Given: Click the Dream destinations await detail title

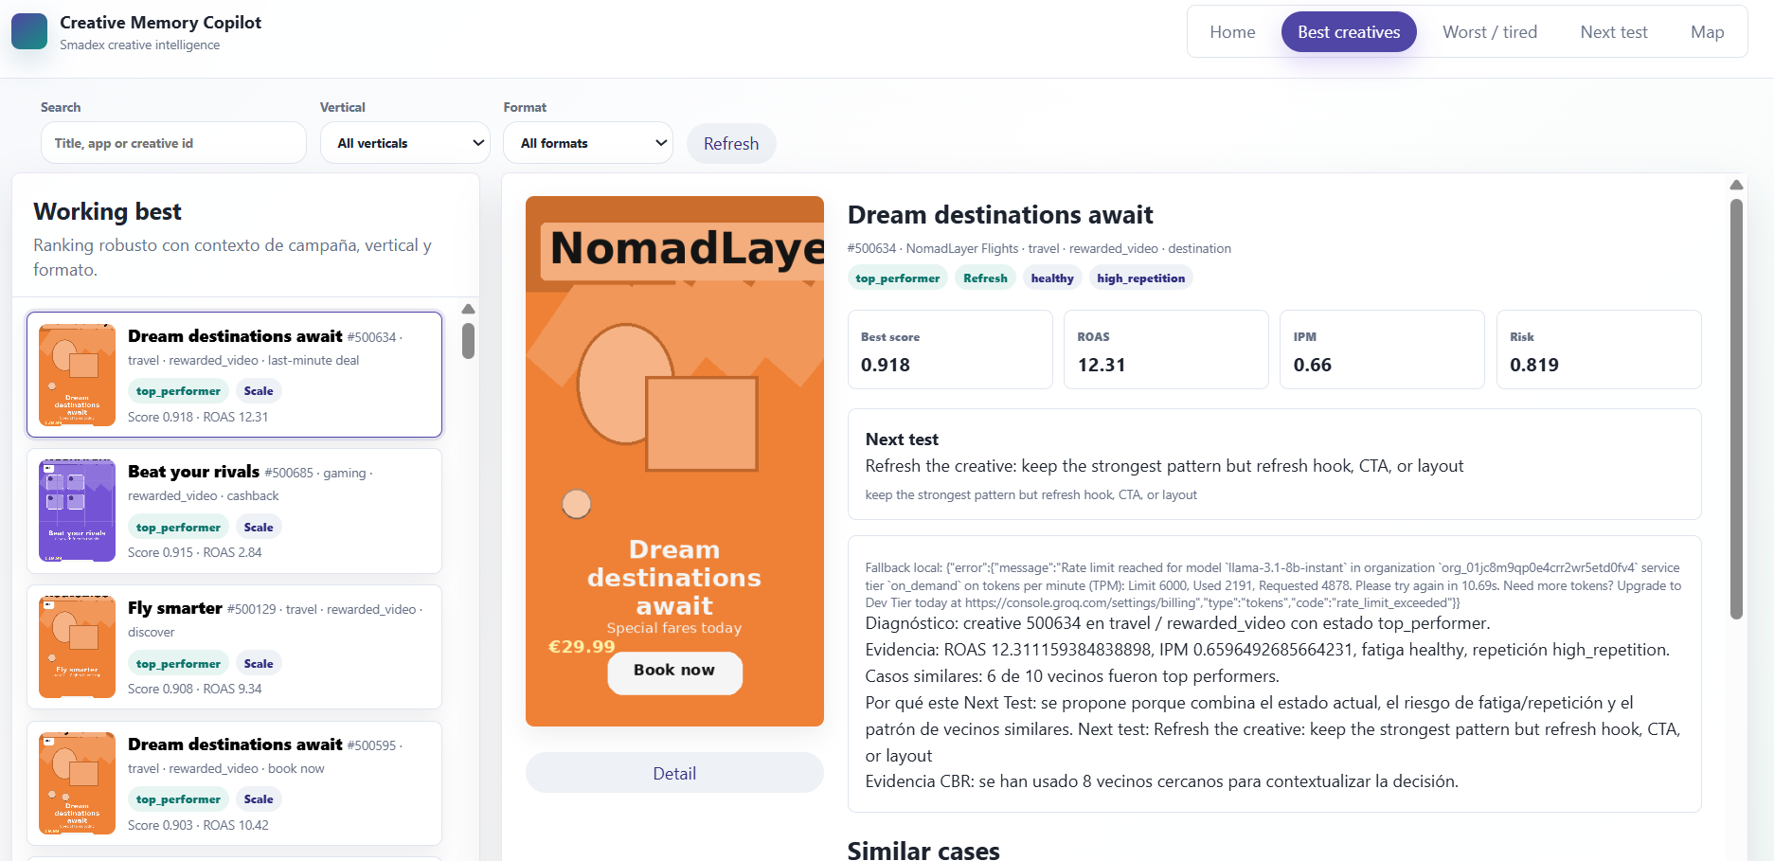Looking at the screenshot, I should pyautogui.click(x=1000, y=215).
